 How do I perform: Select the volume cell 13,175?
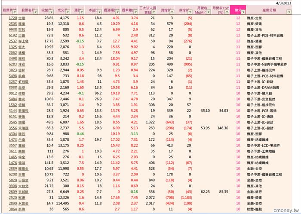click(x=64, y=145)
